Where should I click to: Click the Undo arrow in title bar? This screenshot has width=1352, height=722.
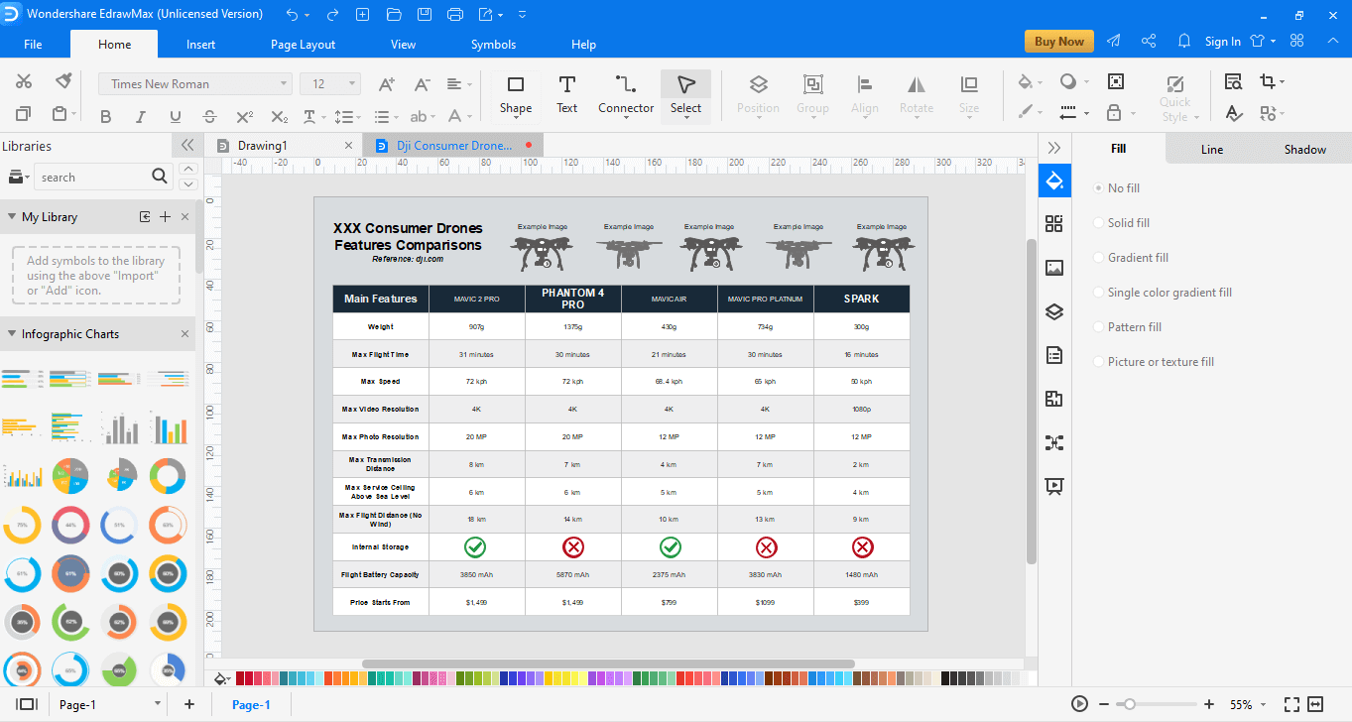[x=292, y=15]
